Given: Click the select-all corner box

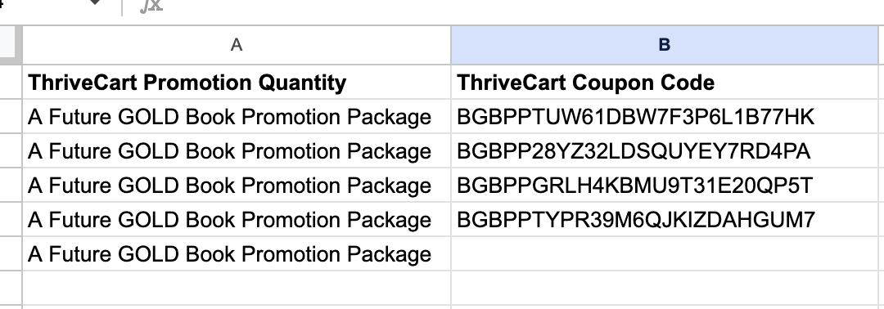Looking at the screenshot, I should click(x=10, y=45).
